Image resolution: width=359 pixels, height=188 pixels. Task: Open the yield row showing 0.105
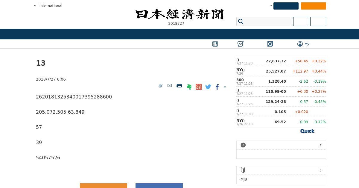pyautogui.click(x=281, y=112)
